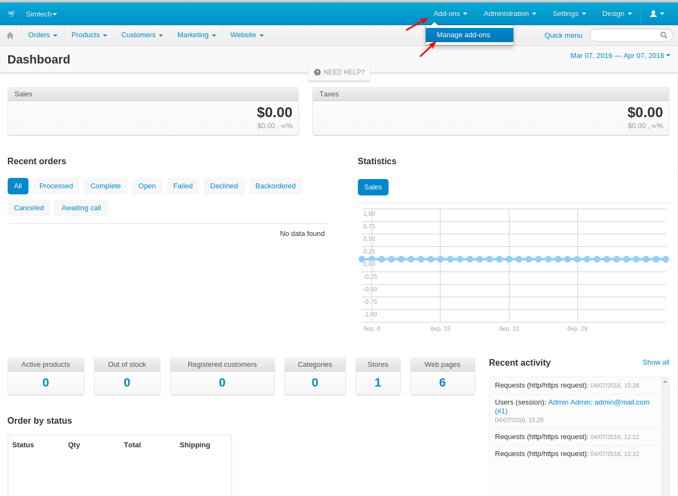The width and height of the screenshot is (678, 496).
Task: Expand the Orders menu
Action: coord(43,35)
